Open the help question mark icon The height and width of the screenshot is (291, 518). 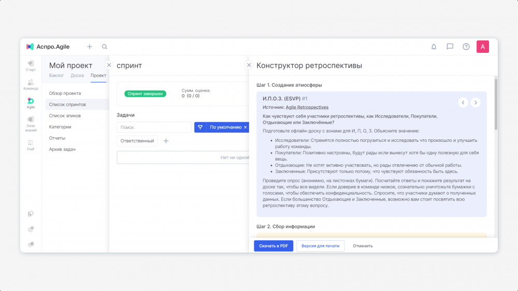(466, 47)
